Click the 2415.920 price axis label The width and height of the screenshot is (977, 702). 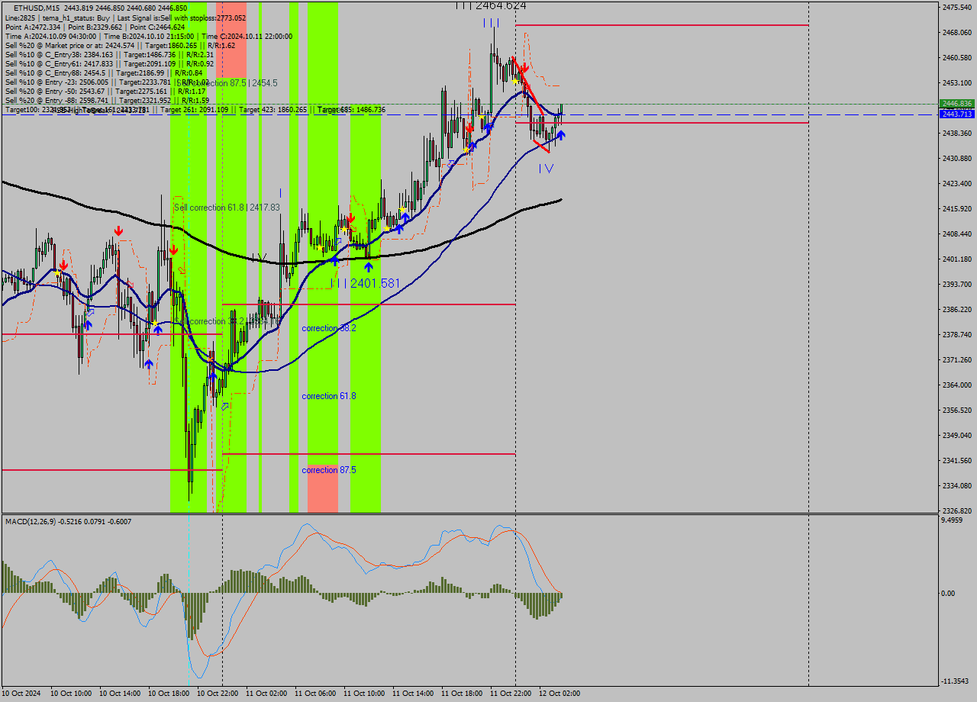point(957,208)
